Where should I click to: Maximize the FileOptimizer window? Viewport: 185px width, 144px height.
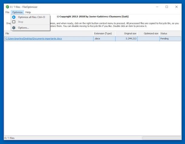[167, 7]
